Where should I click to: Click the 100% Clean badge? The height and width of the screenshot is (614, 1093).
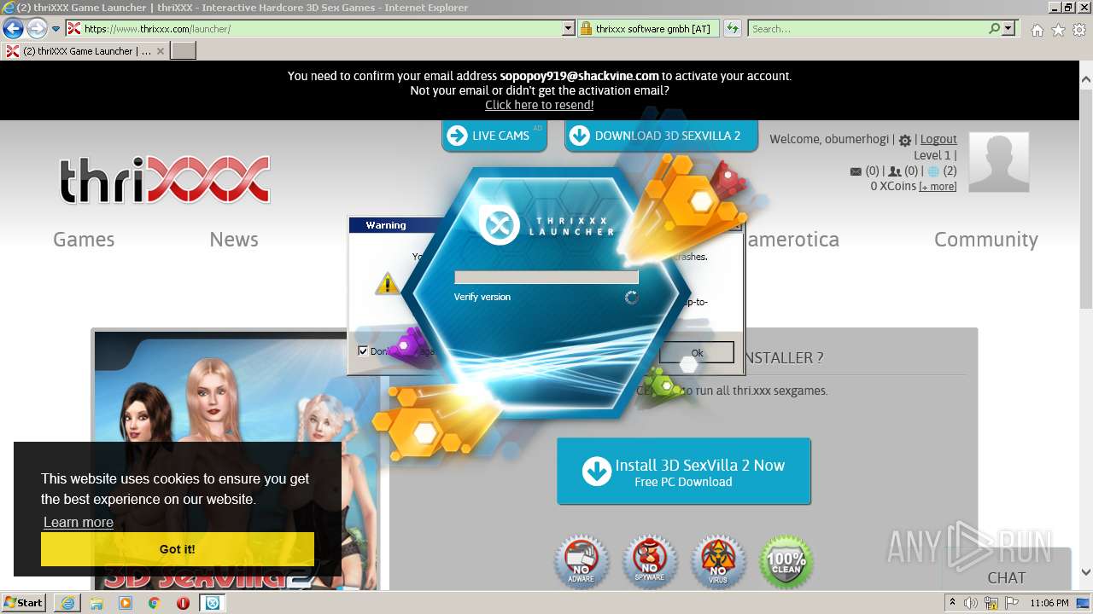tap(786, 563)
